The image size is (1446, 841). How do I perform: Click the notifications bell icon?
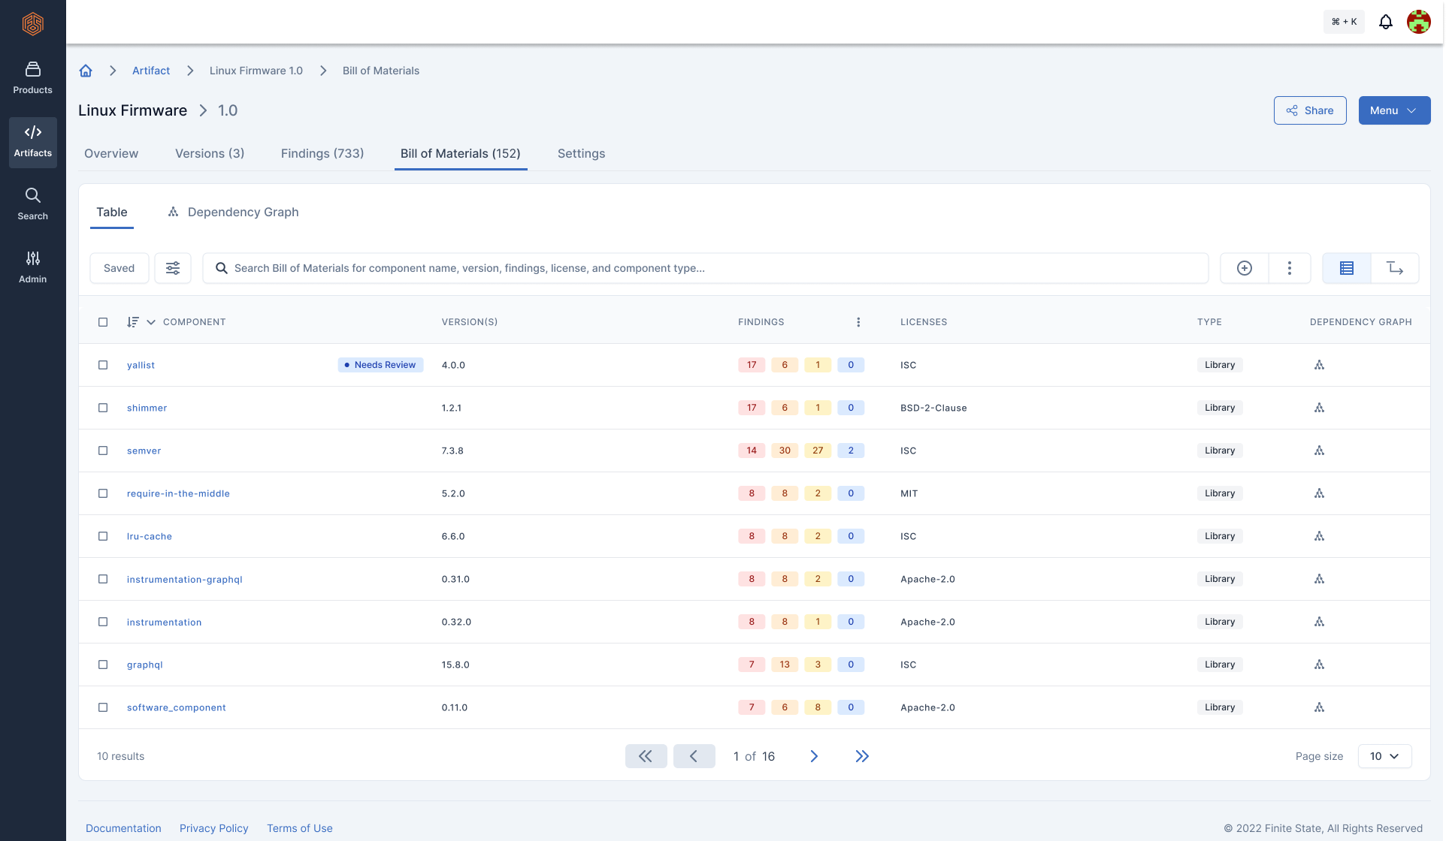click(1385, 22)
